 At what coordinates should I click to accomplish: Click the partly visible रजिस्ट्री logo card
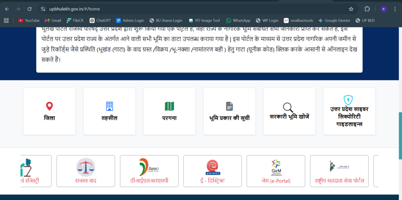pos(36,171)
